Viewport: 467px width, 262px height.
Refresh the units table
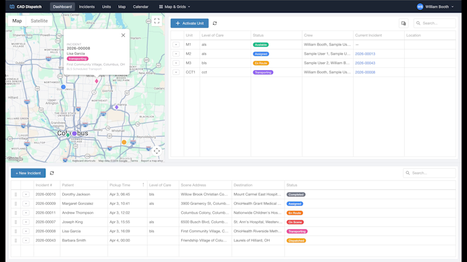coord(215,23)
